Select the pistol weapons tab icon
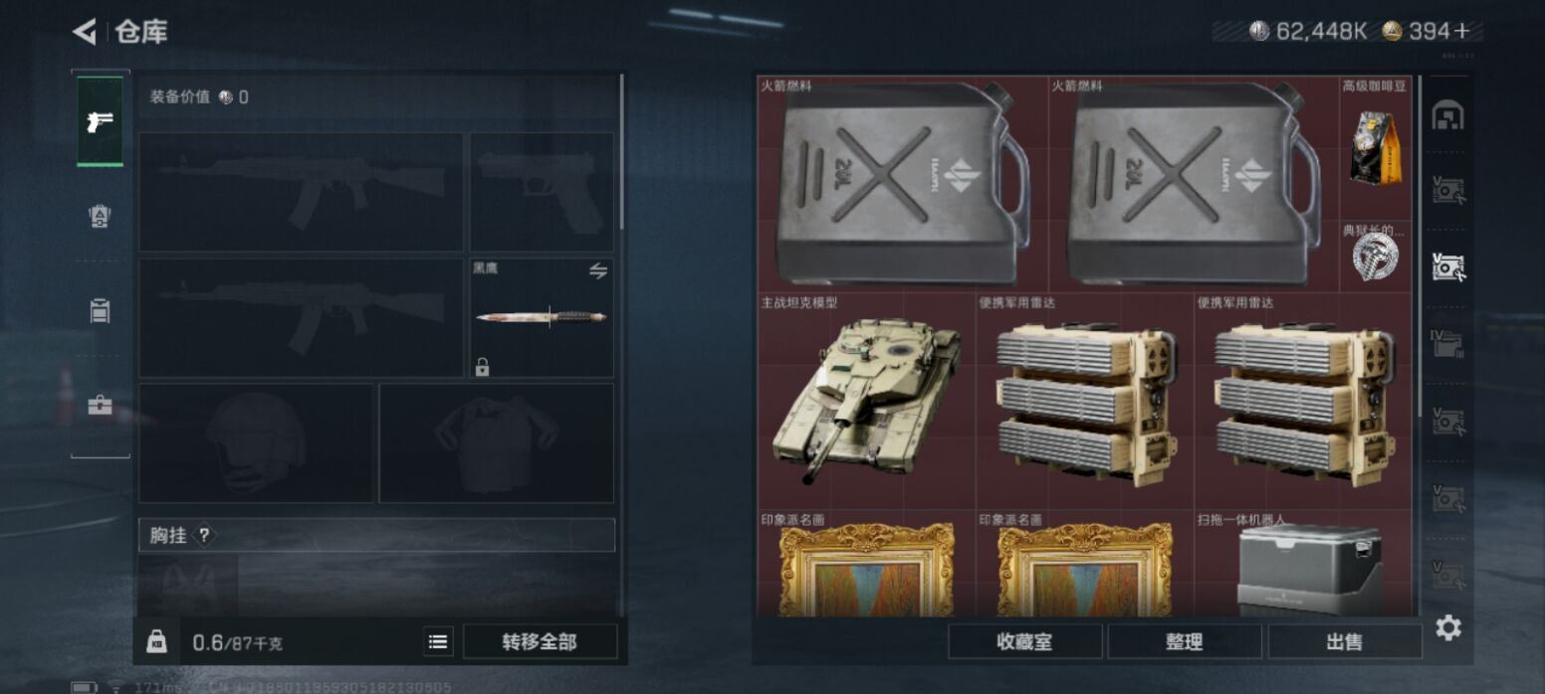Screen dimensions: 1545x694 [x=100, y=121]
